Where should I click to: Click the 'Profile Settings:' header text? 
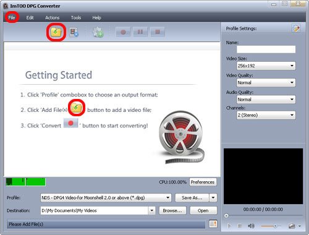pyautogui.click(x=241, y=28)
